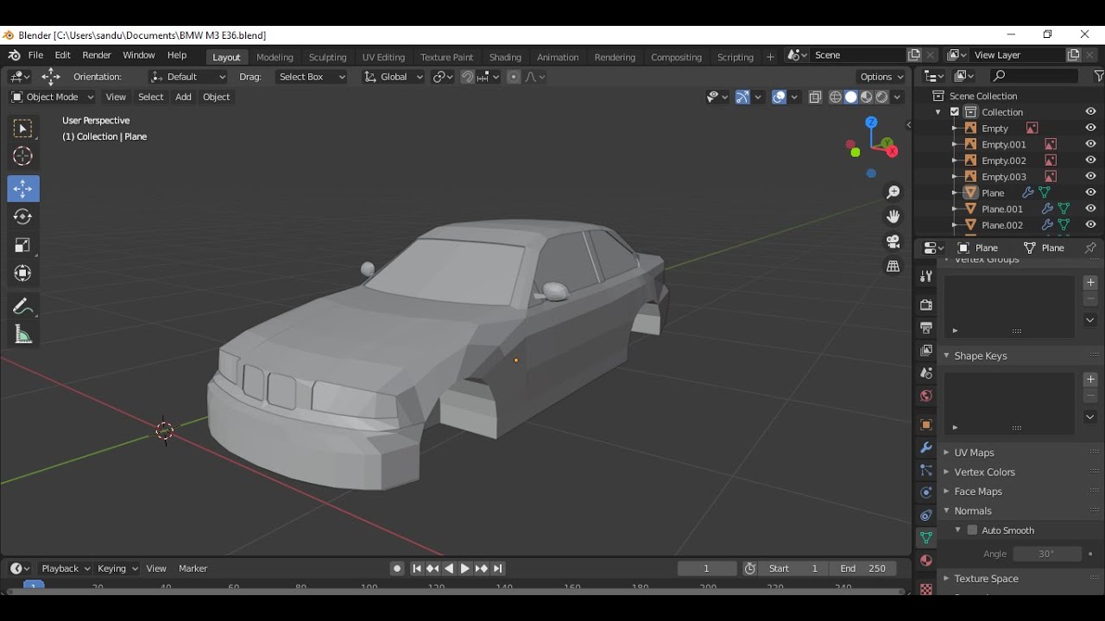The image size is (1105, 621).
Task: Click Keying in timeline header
Action: (x=117, y=568)
